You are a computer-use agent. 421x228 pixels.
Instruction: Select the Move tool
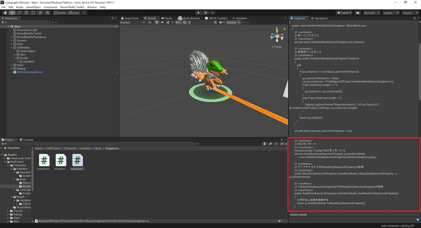[x=12, y=13]
